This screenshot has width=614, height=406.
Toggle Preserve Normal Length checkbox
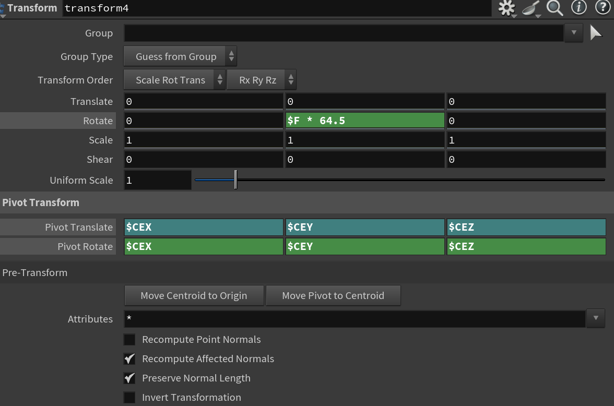pyautogui.click(x=129, y=378)
